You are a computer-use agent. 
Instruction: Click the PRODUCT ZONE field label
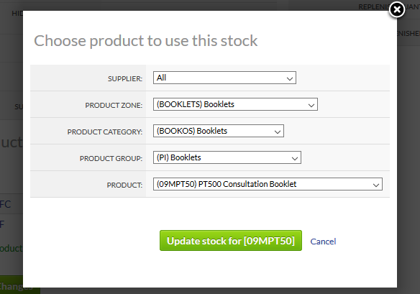(x=114, y=105)
